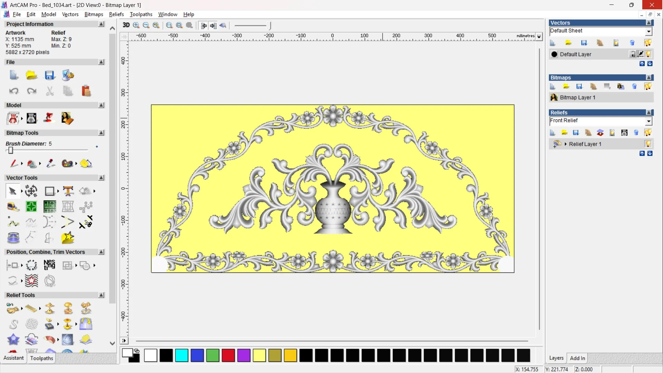The height and width of the screenshot is (373, 663).
Task: Switch to the Toolpaths tab at bottom
Action: point(41,358)
